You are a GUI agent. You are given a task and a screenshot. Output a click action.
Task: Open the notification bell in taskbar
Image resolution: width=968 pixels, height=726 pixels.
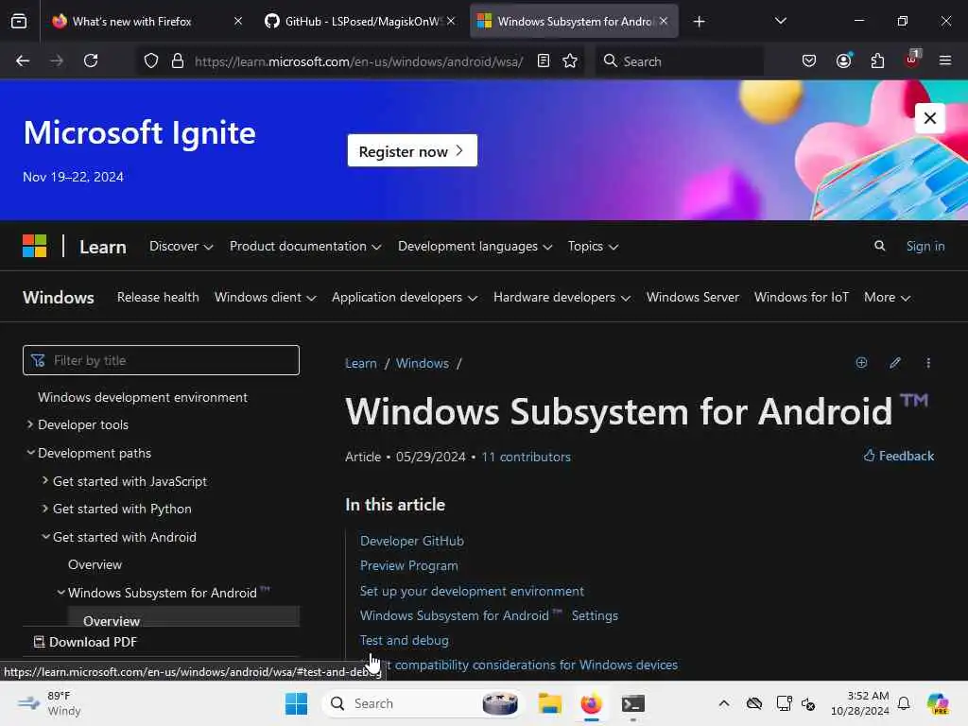[x=904, y=703]
